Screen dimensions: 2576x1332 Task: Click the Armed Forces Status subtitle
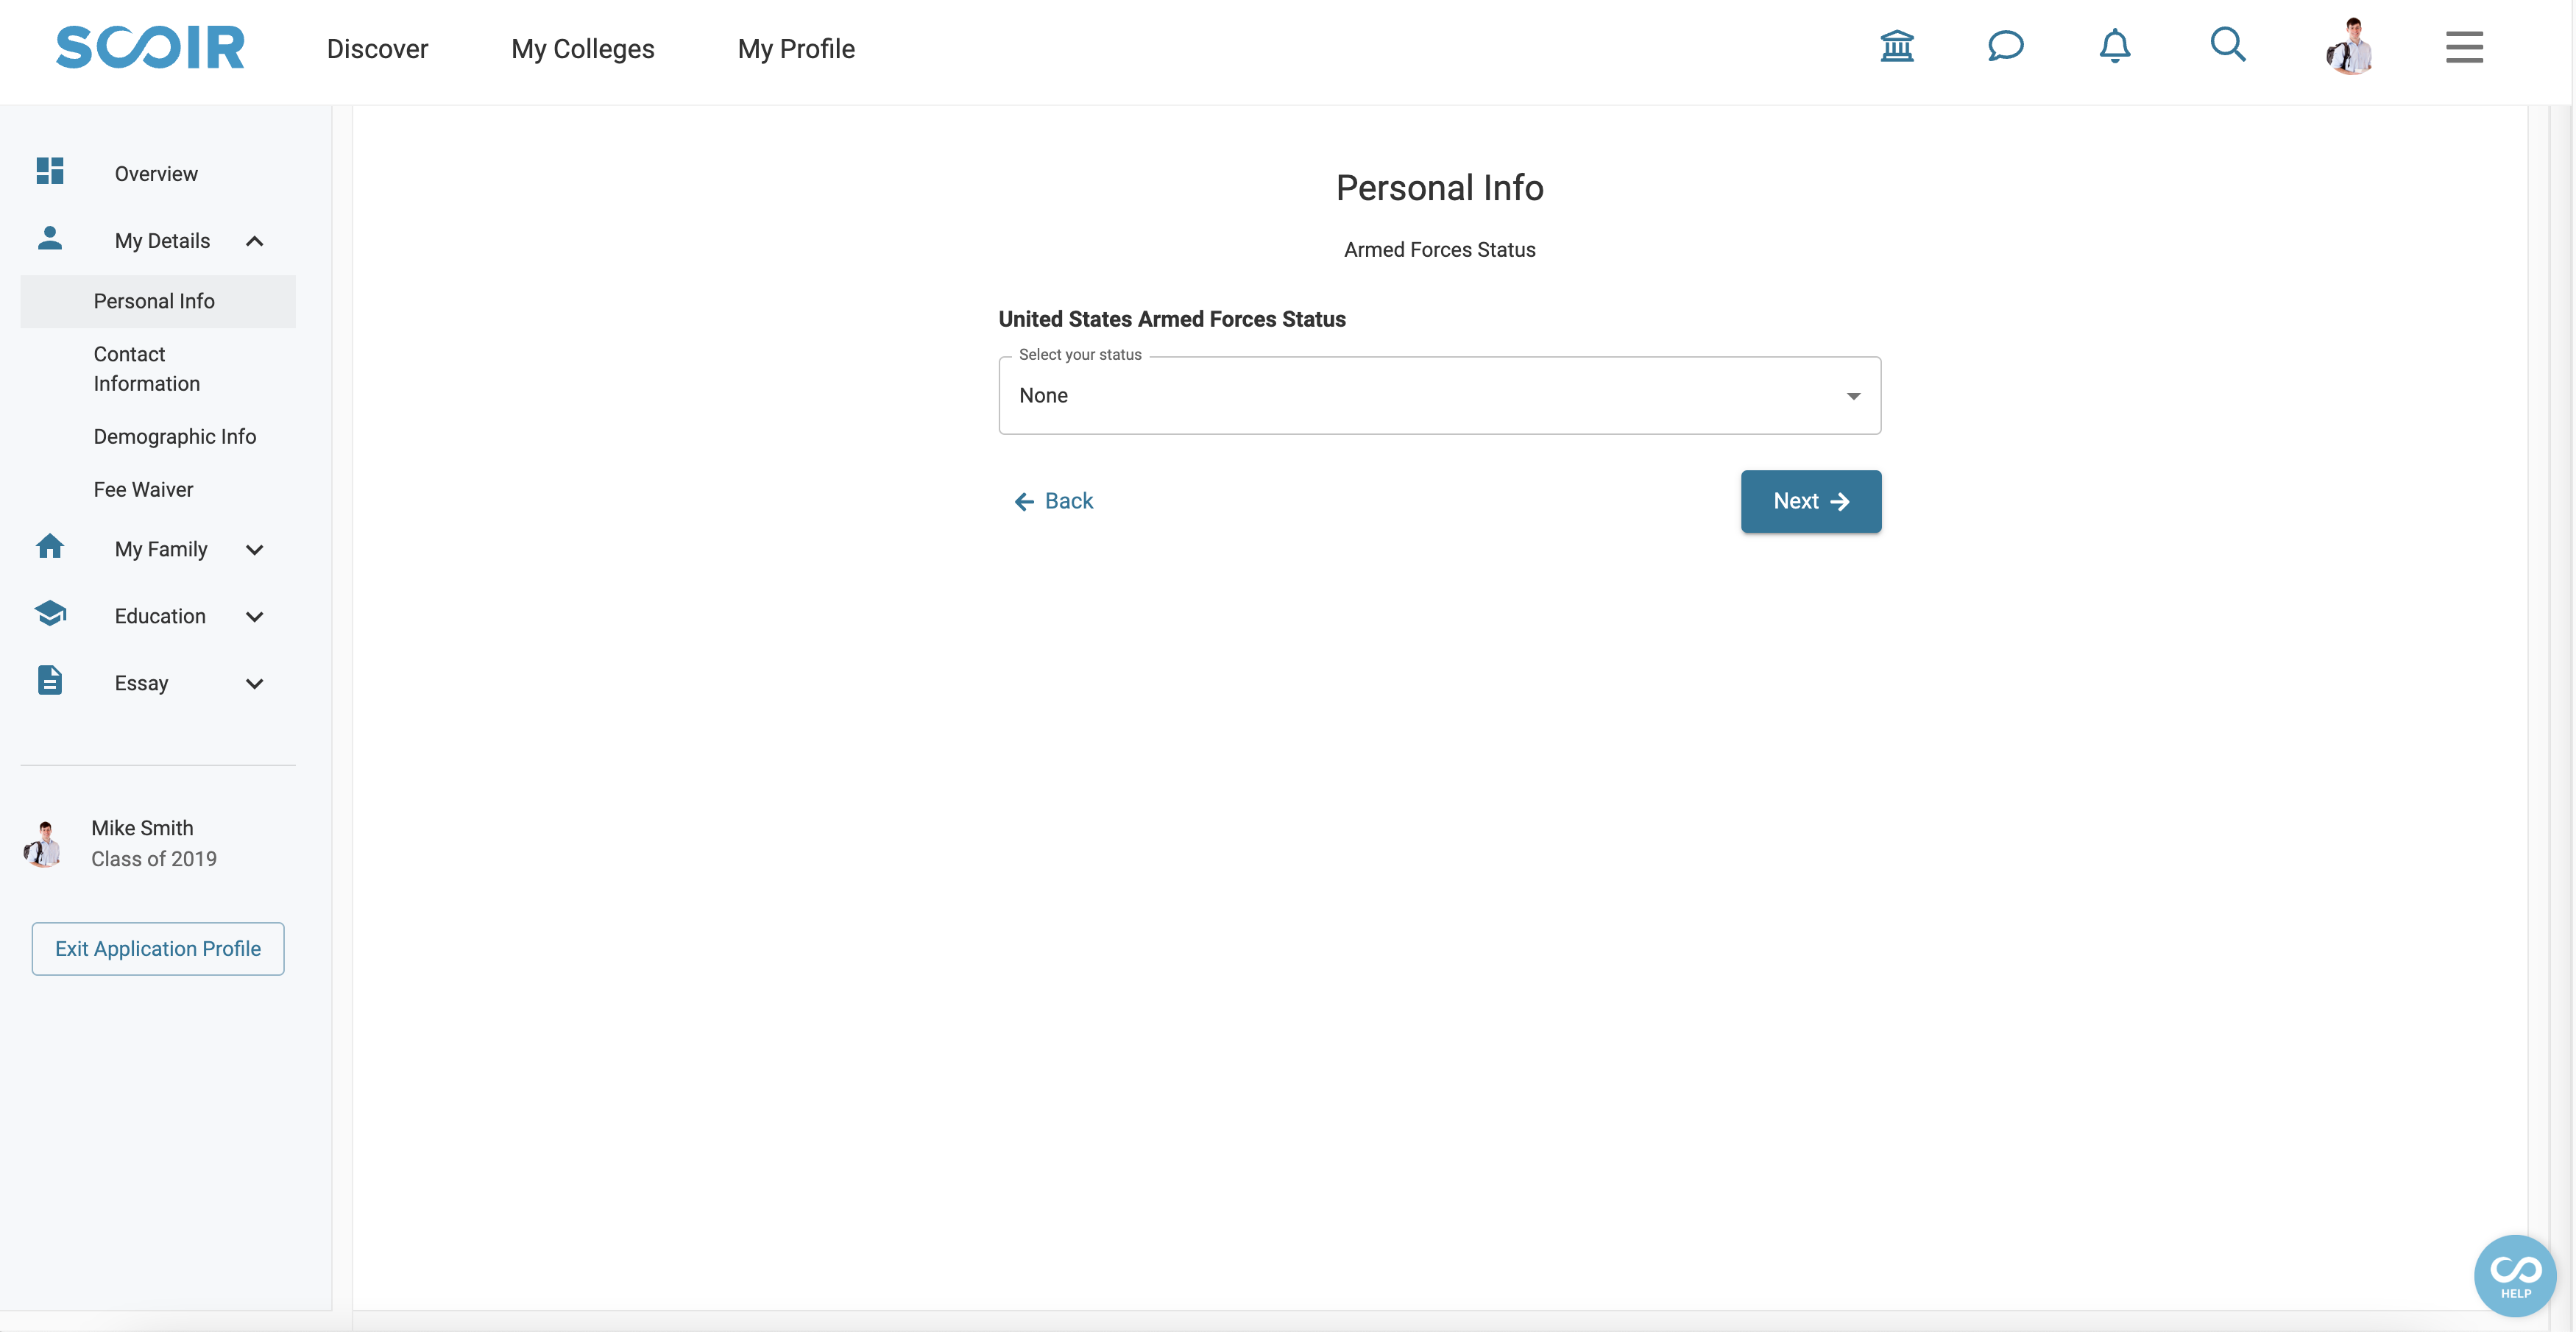pos(1439,250)
